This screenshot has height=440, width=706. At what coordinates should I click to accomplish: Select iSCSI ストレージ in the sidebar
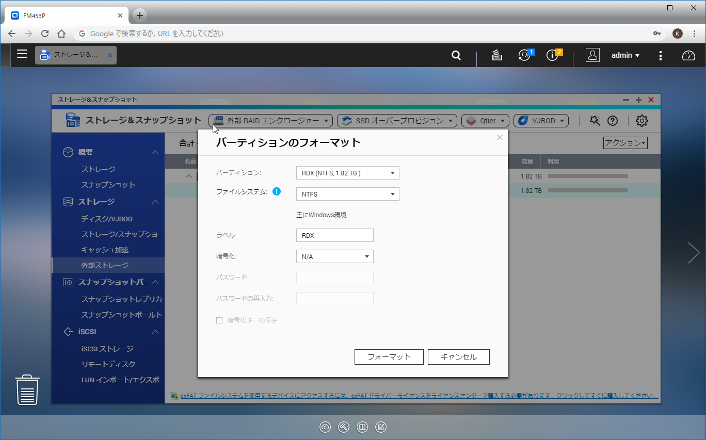107,349
